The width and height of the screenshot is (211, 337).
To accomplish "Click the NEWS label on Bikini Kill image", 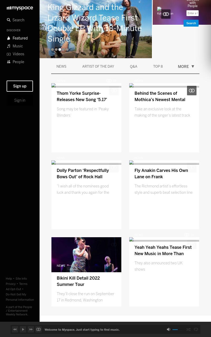I will (61, 266).
